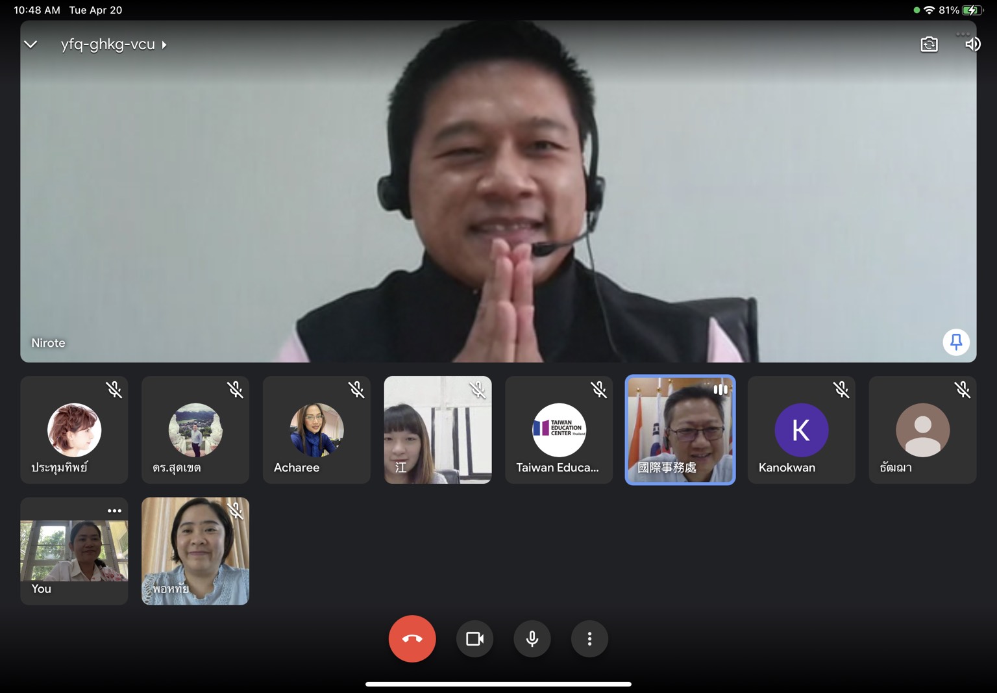Select the พอหทัย video tile

195,551
